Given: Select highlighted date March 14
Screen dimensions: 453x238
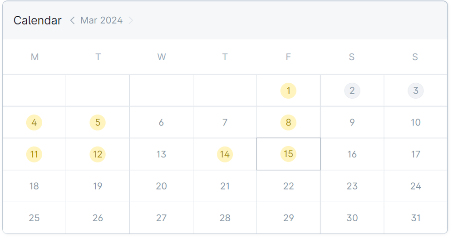Looking at the screenshot, I should coord(225,154).
